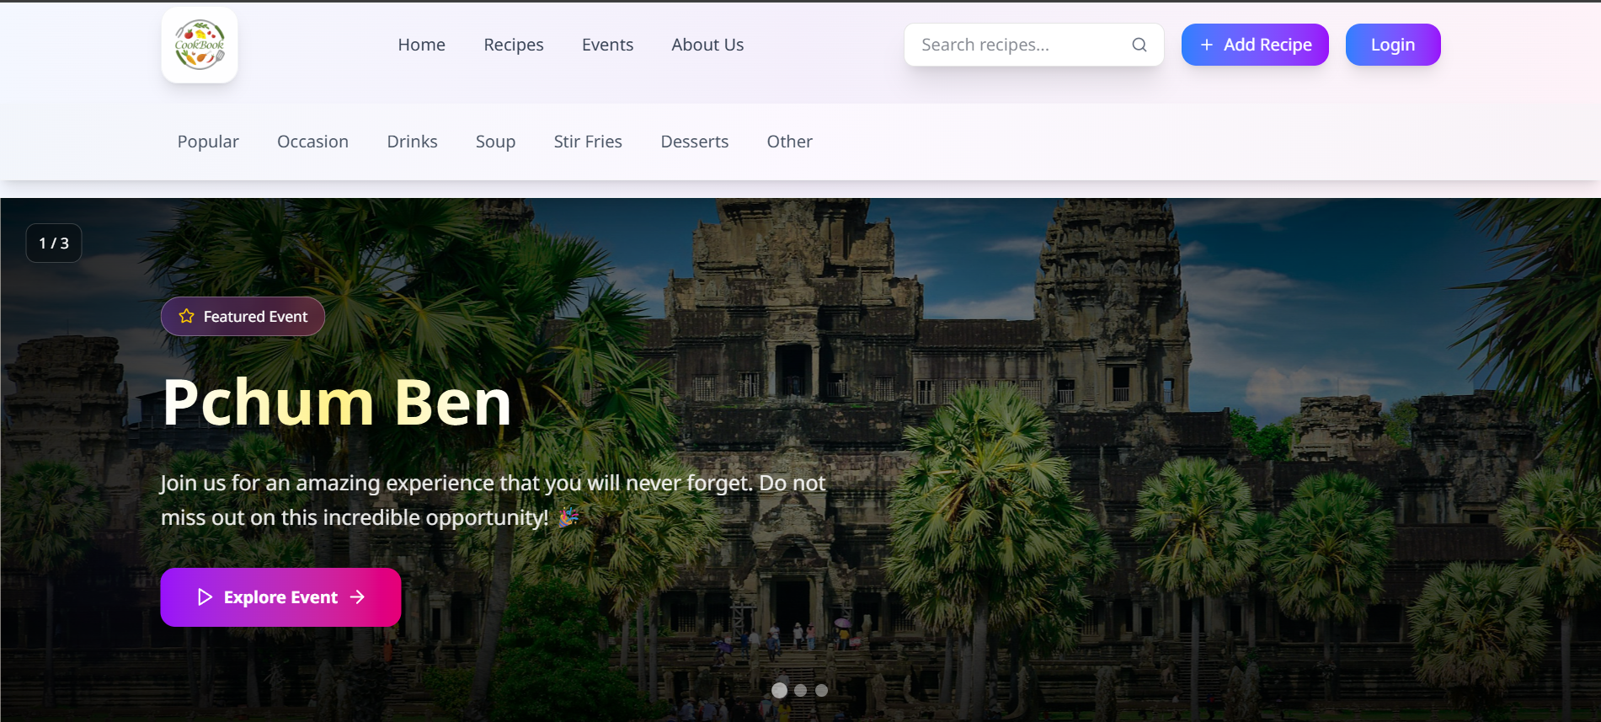Go to the Recipes page
The width and height of the screenshot is (1601, 722).
(513, 45)
